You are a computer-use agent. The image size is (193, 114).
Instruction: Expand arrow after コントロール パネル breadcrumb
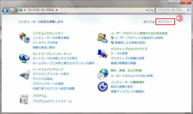point(57,10)
